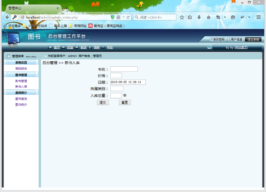This screenshot has width=266, height=192.
Task: Open the 常用网址 bookmark folder
Action: pyautogui.click(x=78, y=26)
